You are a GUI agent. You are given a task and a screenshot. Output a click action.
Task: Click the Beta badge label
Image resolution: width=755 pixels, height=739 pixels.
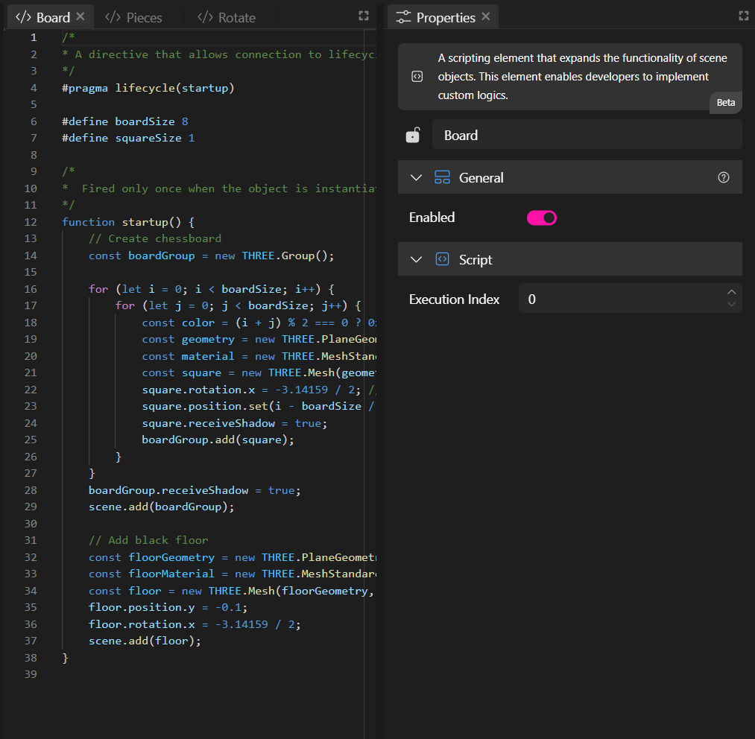(725, 103)
